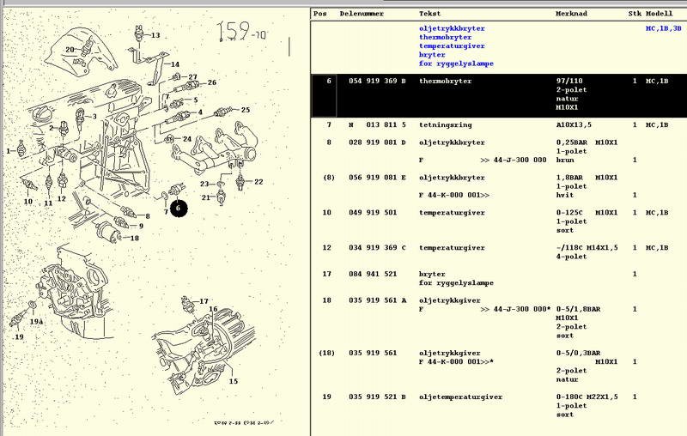Image resolution: width=687 pixels, height=436 pixels.
Task: Select the tetningsring row N 013 811 5
Action: click(x=498, y=125)
